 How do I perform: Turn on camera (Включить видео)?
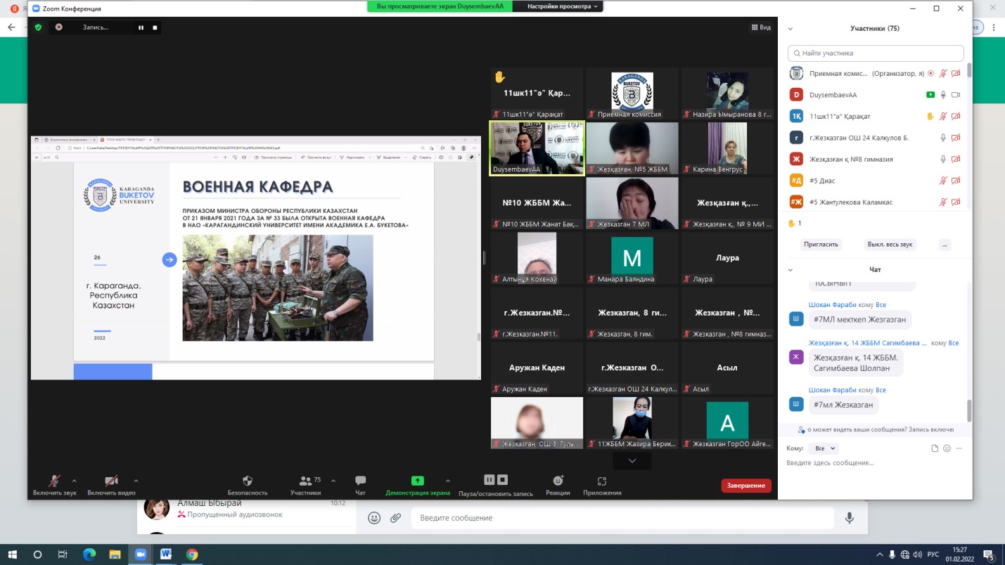(111, 481)
